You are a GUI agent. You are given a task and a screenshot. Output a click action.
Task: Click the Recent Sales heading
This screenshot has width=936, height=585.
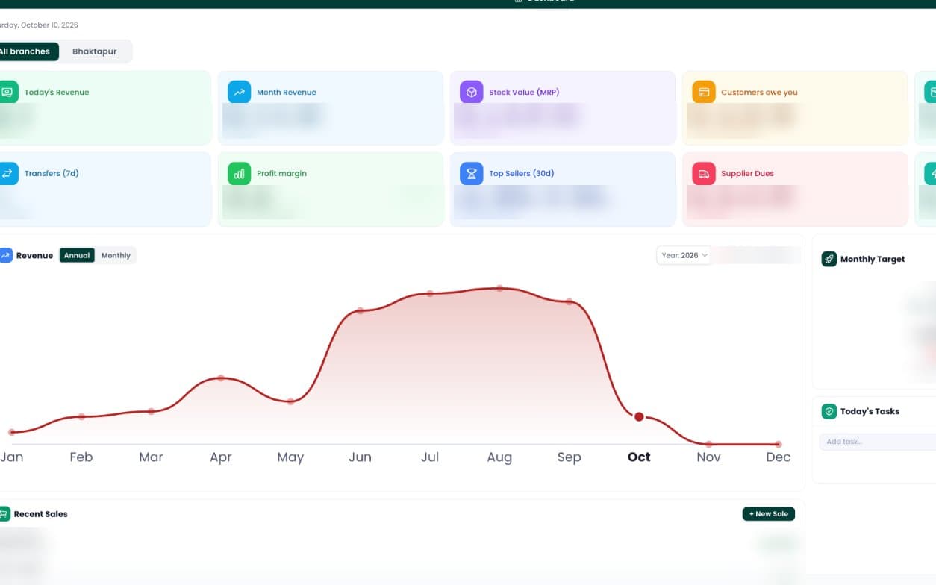click(41, 514)
